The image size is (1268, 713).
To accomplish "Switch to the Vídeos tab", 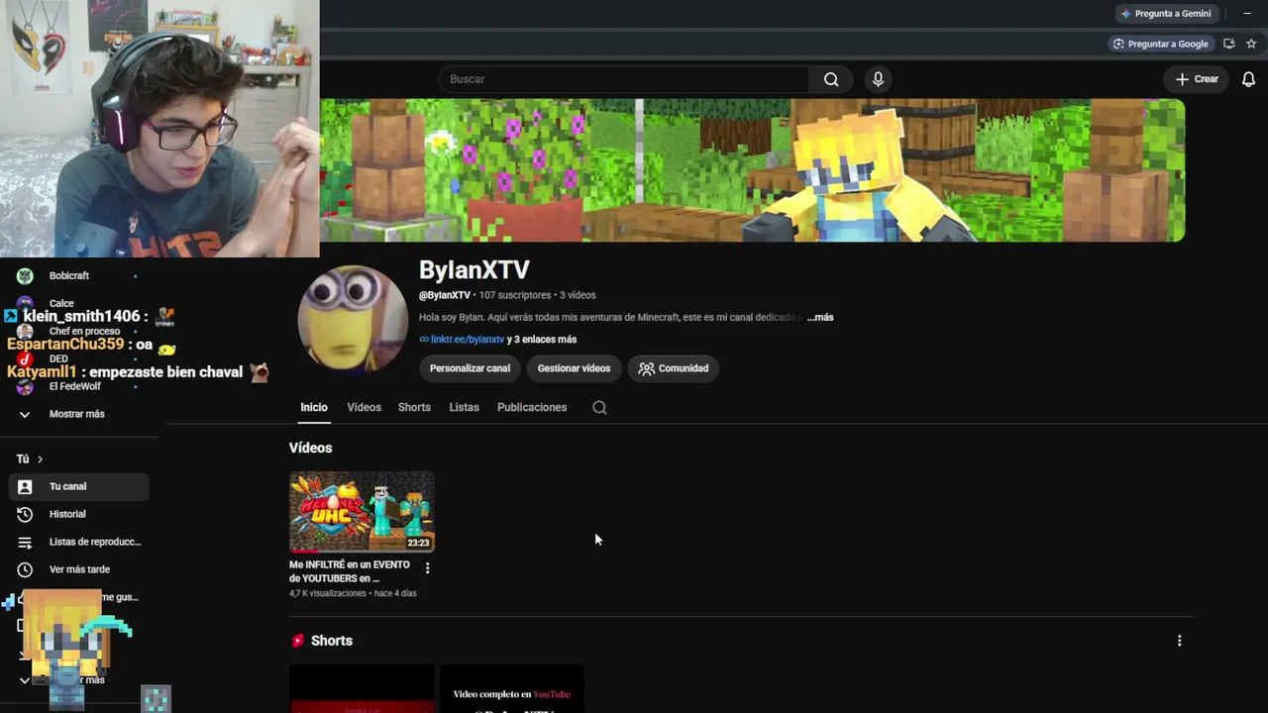I will 364,407.
